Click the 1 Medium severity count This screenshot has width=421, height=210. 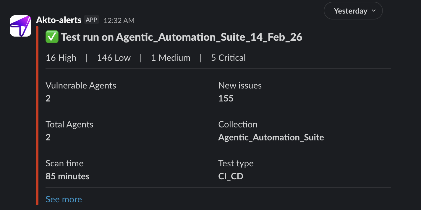[171, 58]
